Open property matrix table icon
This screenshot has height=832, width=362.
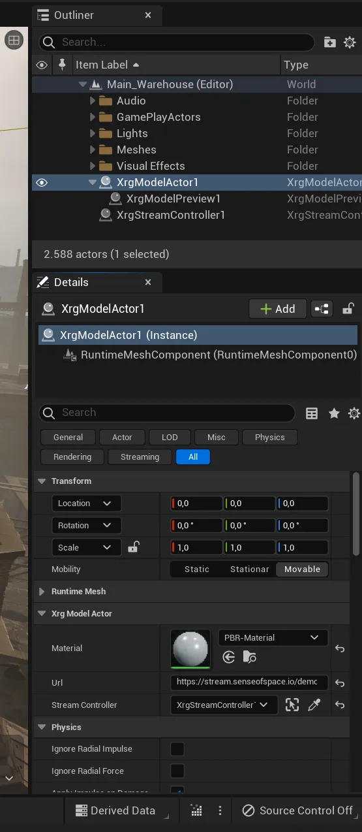pos(312,413)
